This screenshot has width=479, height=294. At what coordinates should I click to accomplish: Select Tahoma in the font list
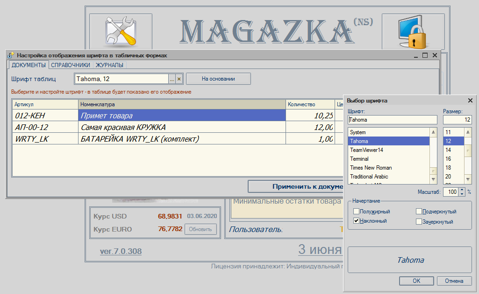click(389, 141)
